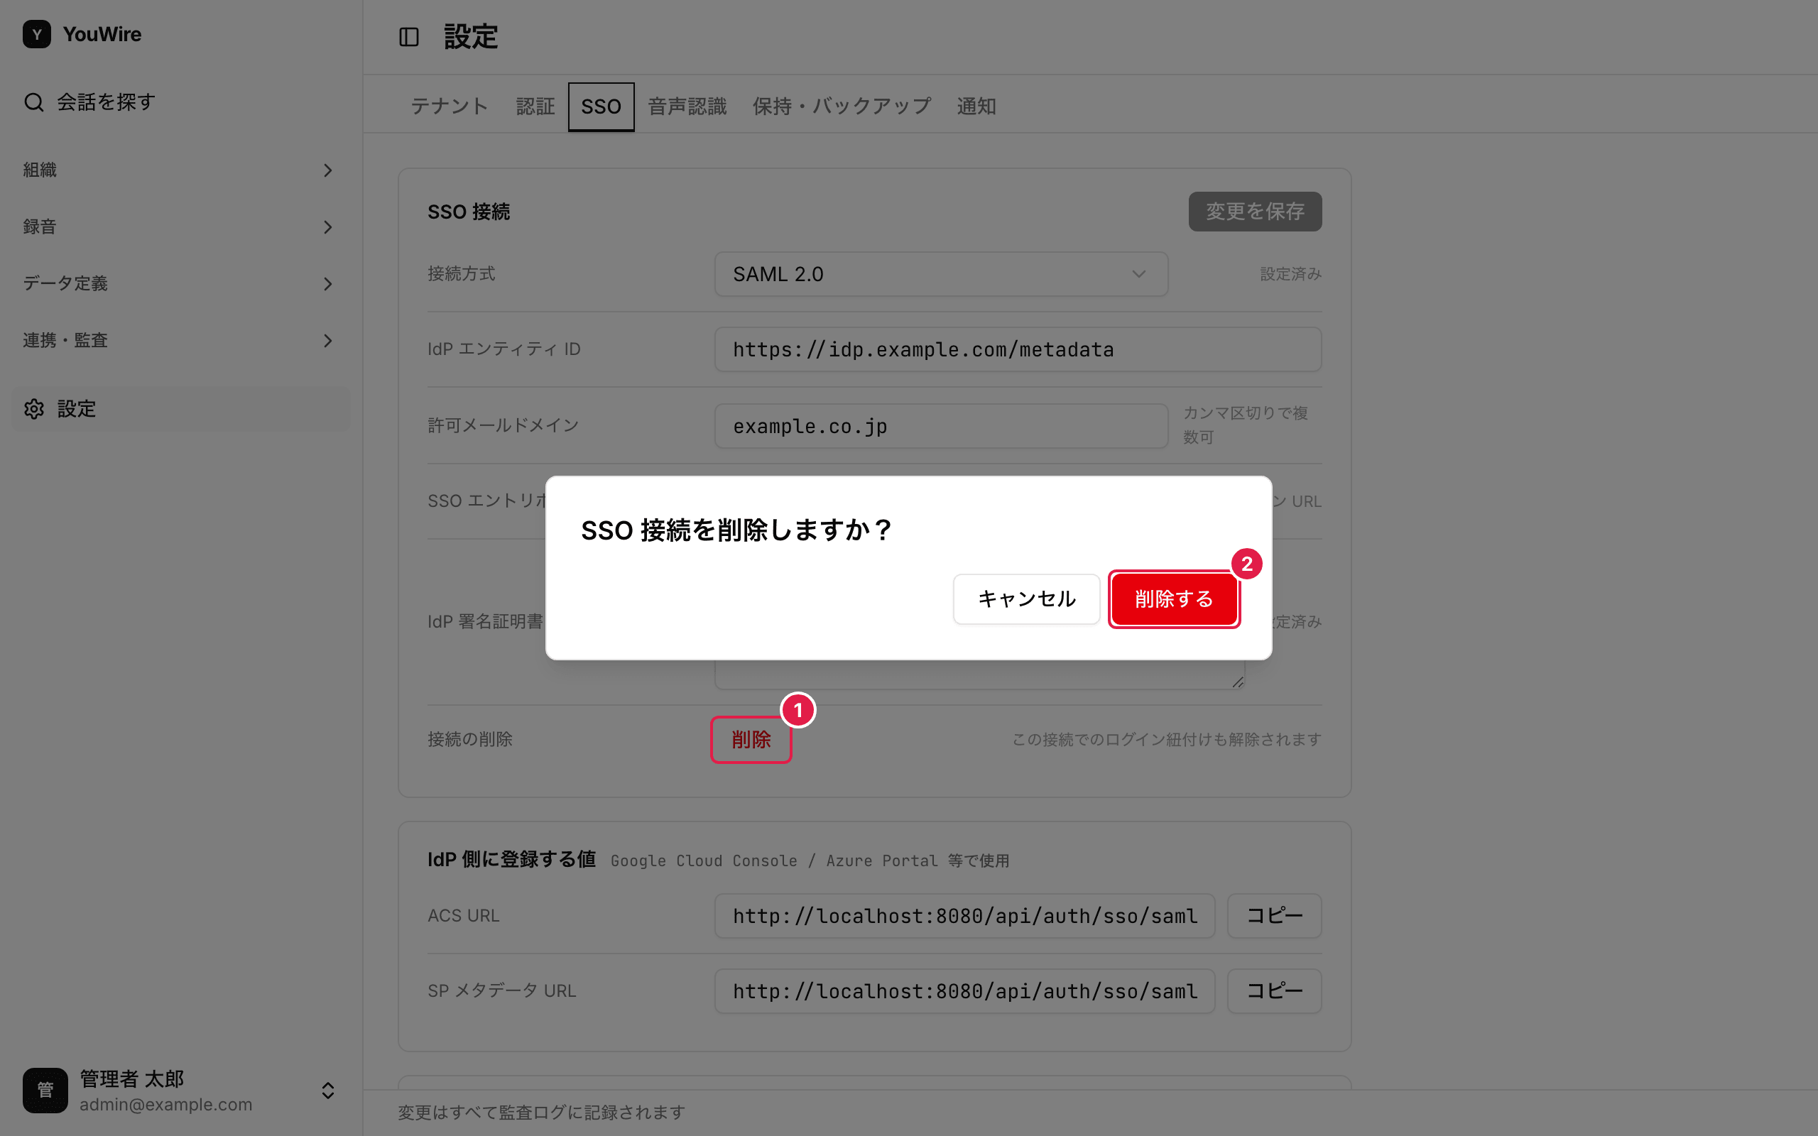
Task: Click the カンマ区切りで複数可 hint
Action: coord(1246,425)
